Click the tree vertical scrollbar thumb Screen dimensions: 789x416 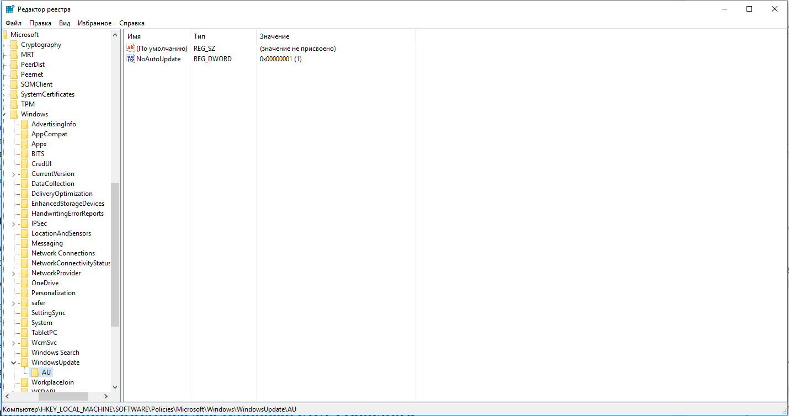115,255
